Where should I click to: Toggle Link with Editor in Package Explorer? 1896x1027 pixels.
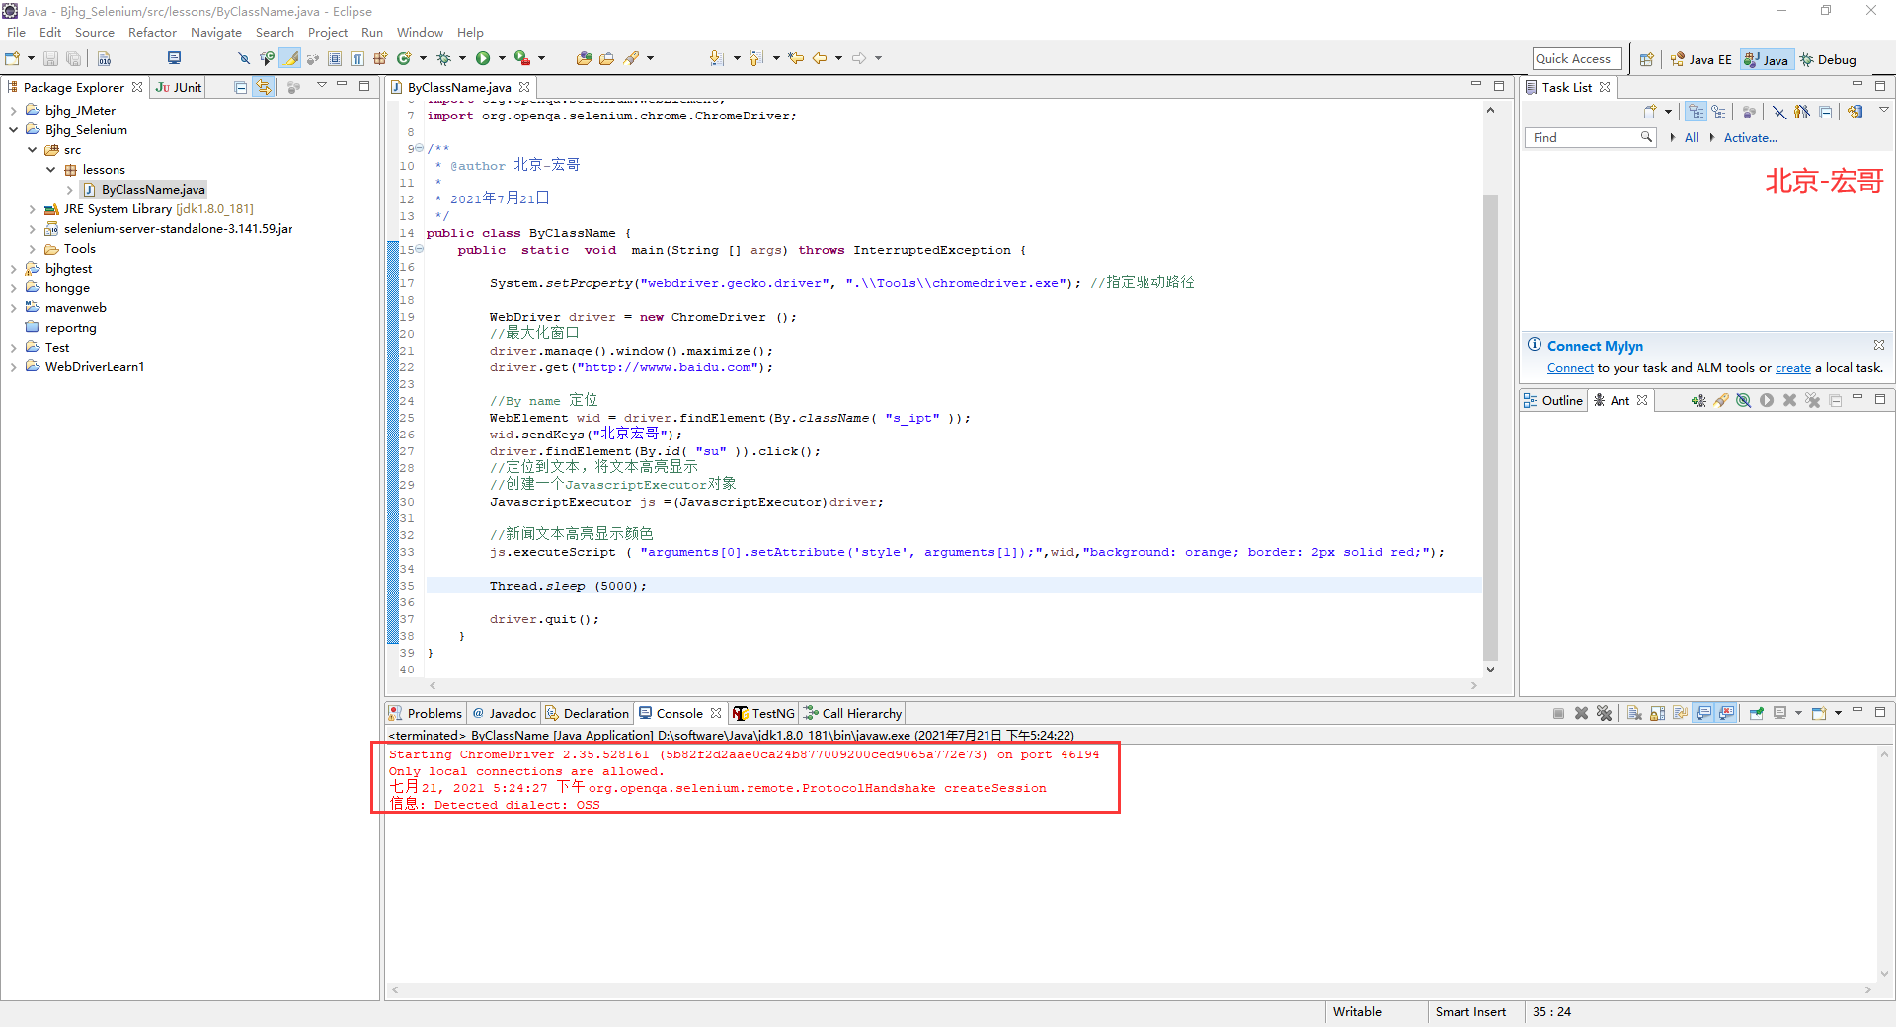tap(264, 87)
